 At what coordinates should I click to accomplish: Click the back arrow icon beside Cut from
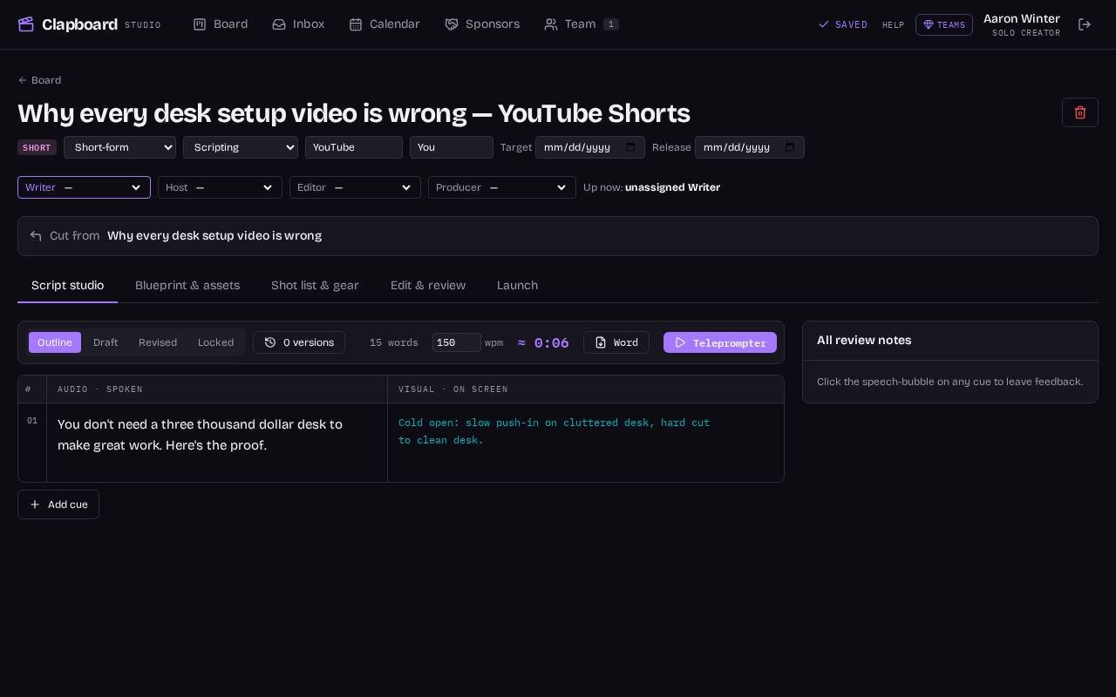pos(36,236)
